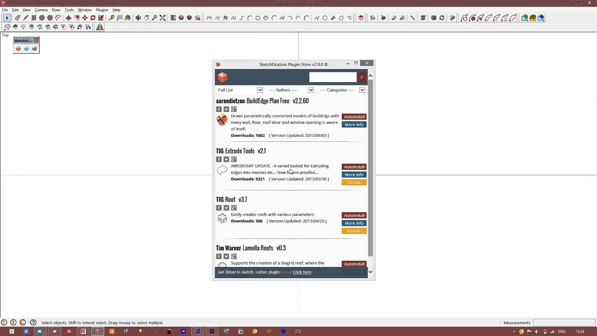
Task: Click the mirror triangles tool icon
Action: [x=100, y=27]
